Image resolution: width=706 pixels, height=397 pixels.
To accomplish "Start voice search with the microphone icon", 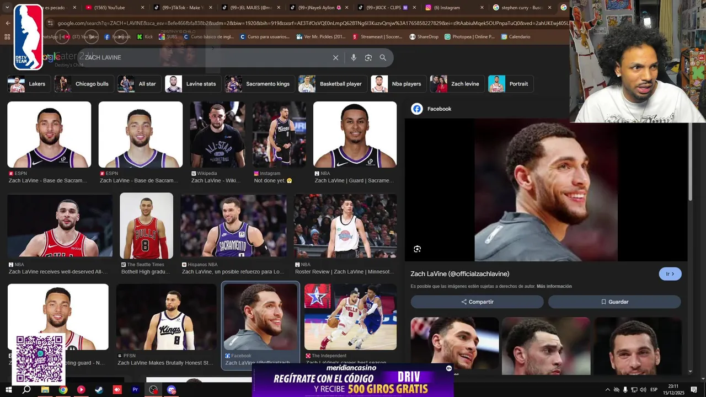I will coord(354,57).
